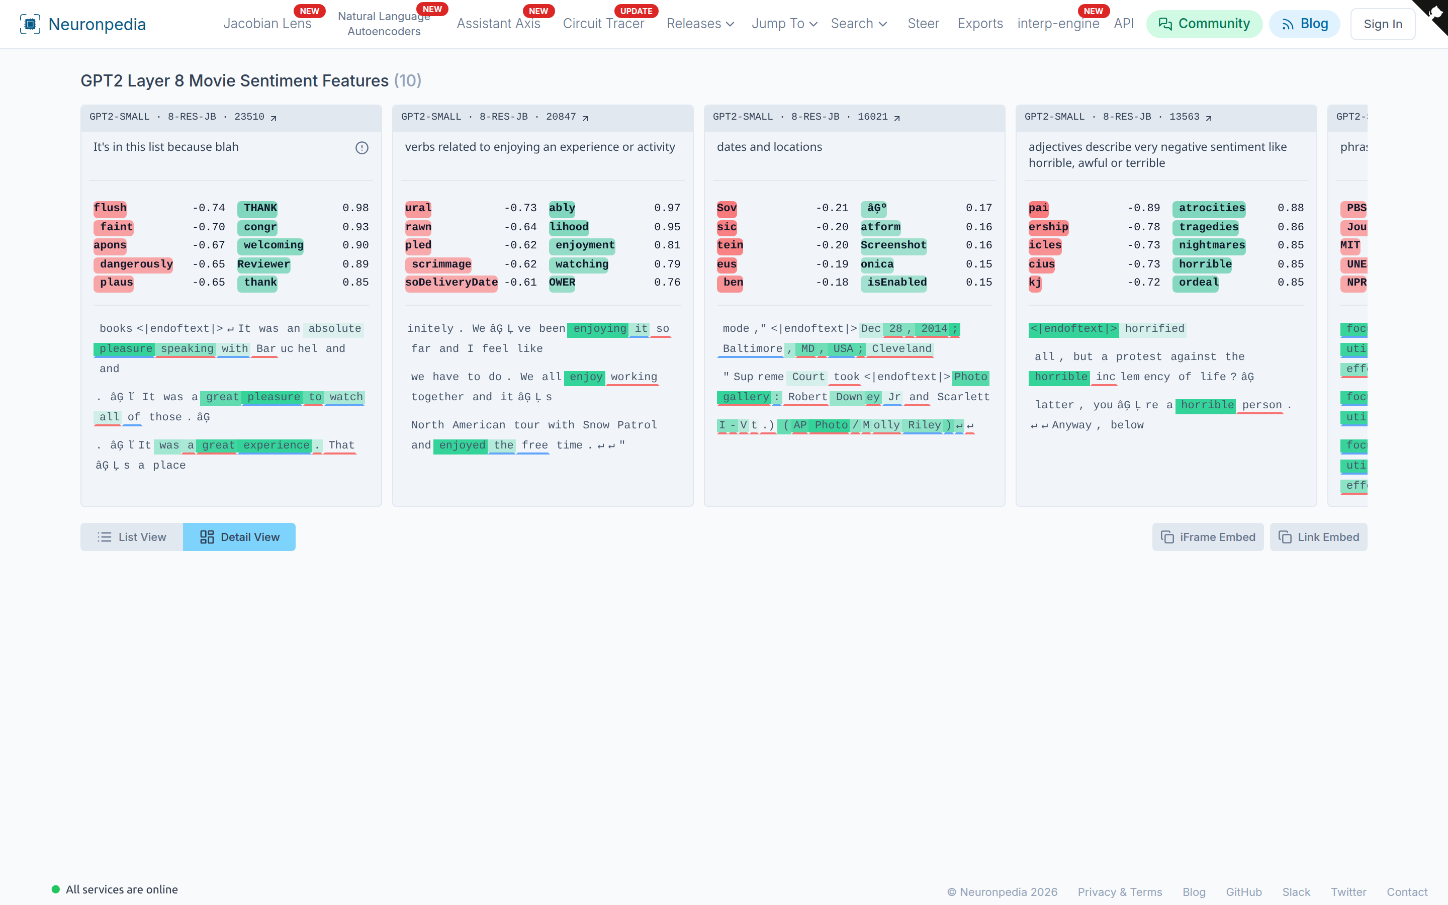
Task: Go to Steer page
Action: tap(923, 24)
